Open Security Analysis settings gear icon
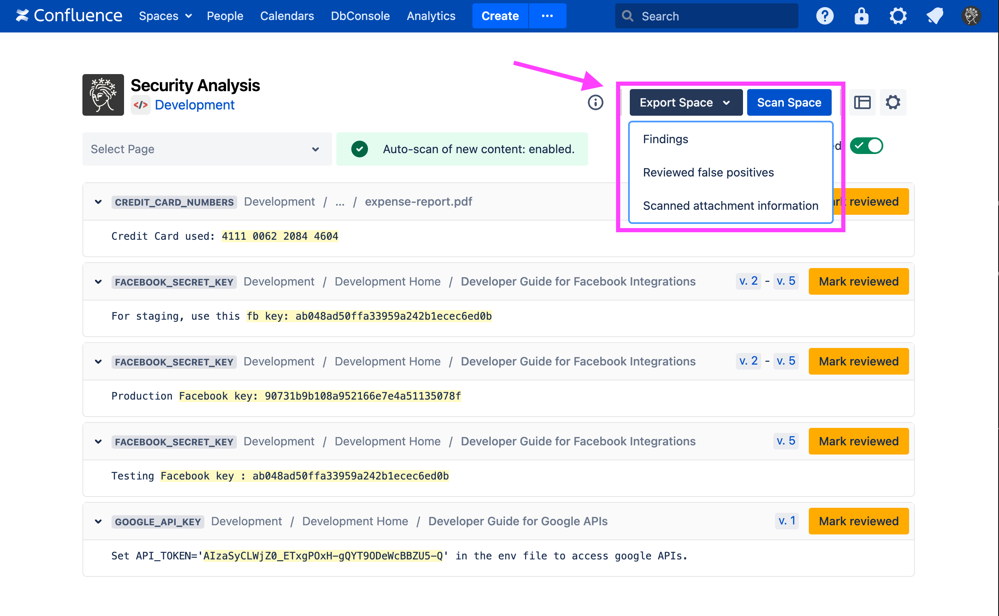The height and width of the screenshot is (616, 999). 893,102
